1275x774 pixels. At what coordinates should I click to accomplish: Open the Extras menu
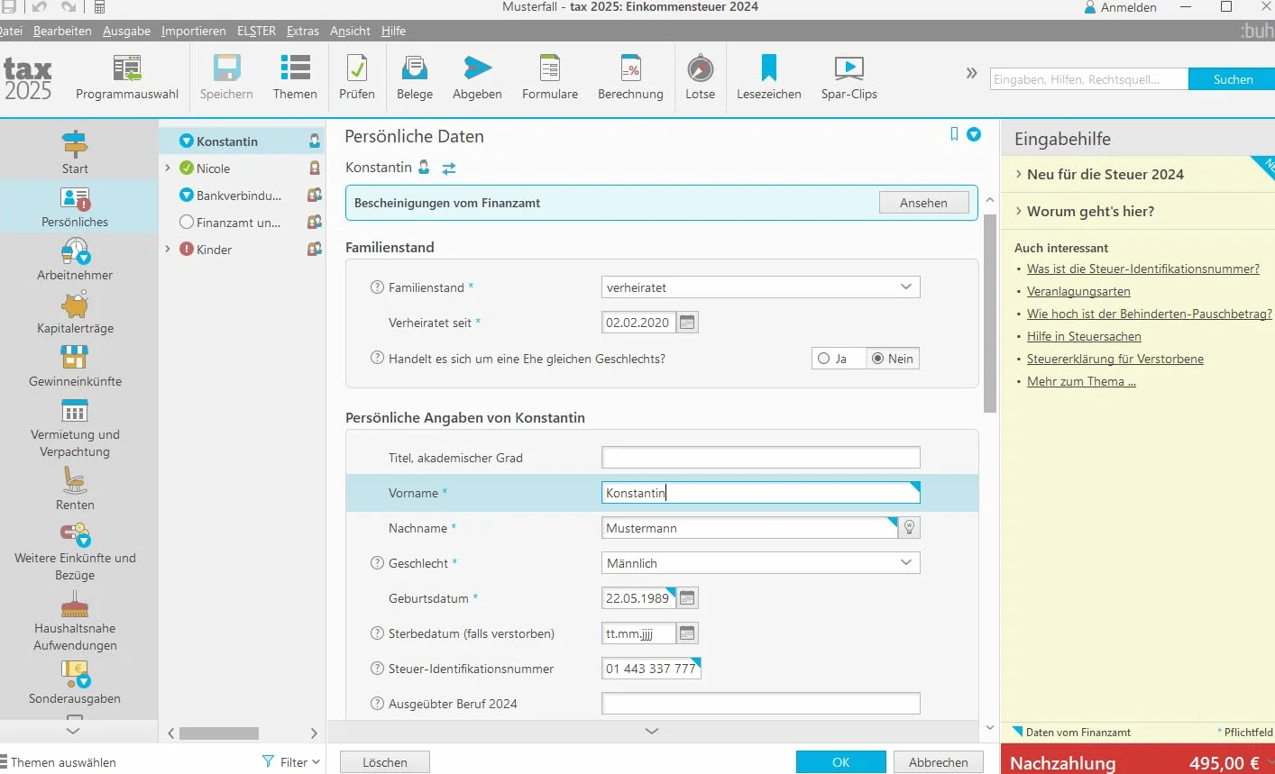[303, 31]
